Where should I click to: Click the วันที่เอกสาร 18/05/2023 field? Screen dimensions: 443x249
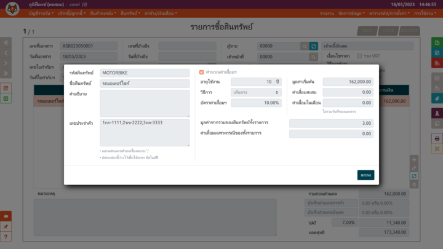tap(89, 57)
